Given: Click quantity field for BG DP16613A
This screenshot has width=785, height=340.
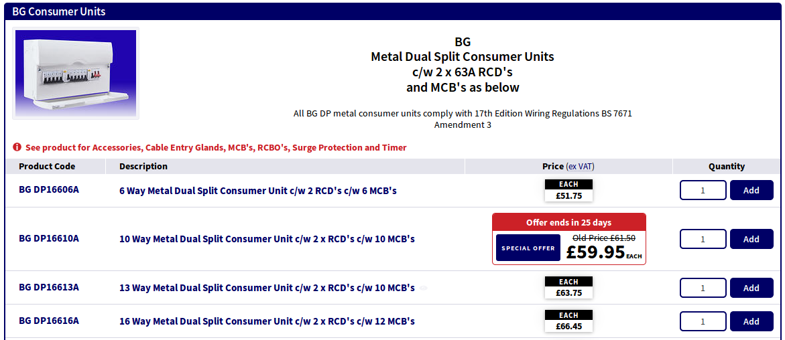Looking at the screenshot, I should (x=703, y=288).
